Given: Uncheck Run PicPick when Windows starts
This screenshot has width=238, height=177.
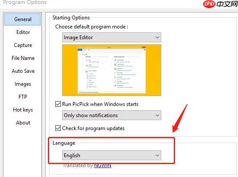Looking at the screenshot, I should (58, 104).
